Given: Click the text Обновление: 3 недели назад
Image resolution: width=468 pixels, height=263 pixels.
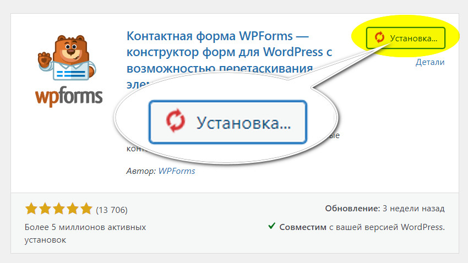Looking at the screenshot, I should click(x=385, y=209).
